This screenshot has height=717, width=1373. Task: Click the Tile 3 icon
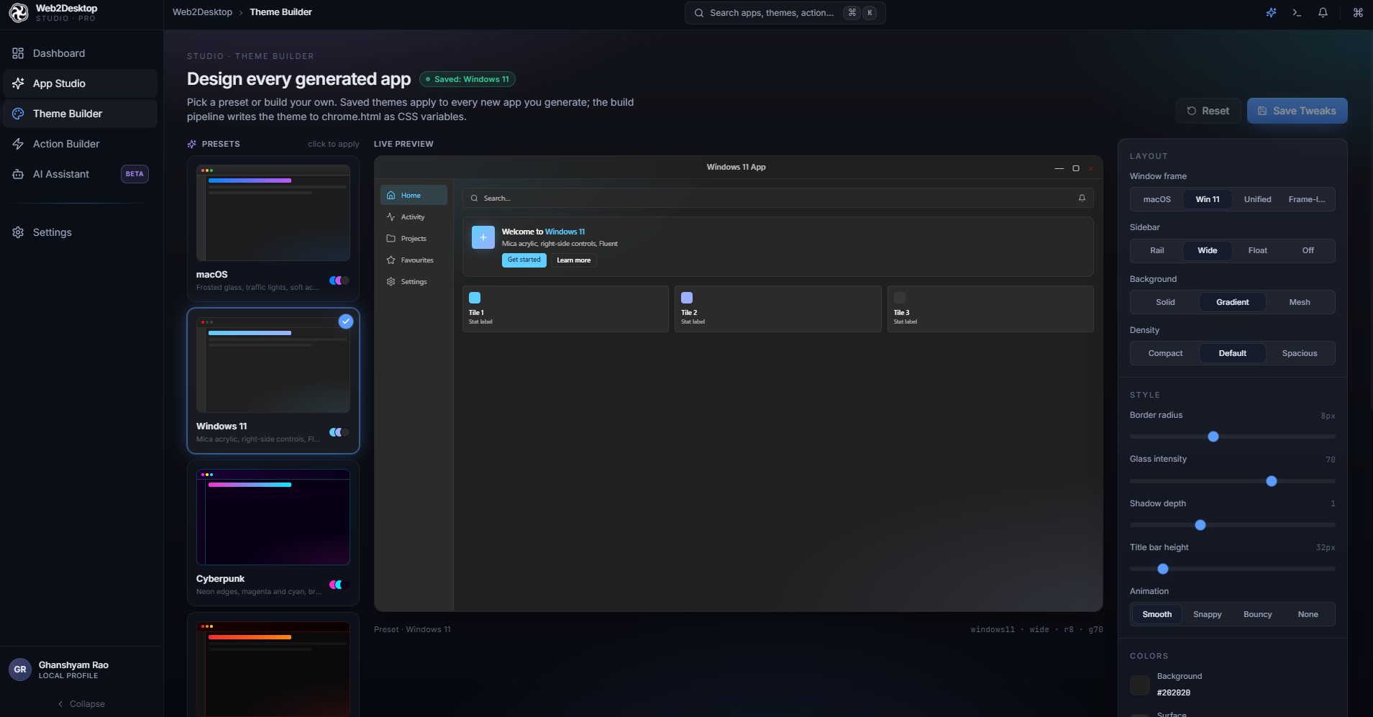click(x=900, y=298)
